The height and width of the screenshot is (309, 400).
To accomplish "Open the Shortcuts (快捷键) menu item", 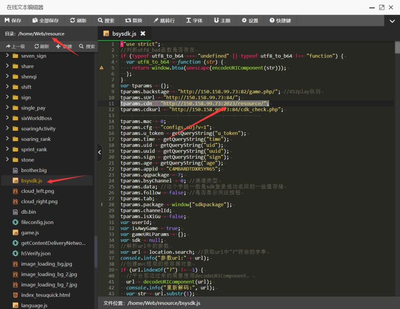I will [280, 20].
